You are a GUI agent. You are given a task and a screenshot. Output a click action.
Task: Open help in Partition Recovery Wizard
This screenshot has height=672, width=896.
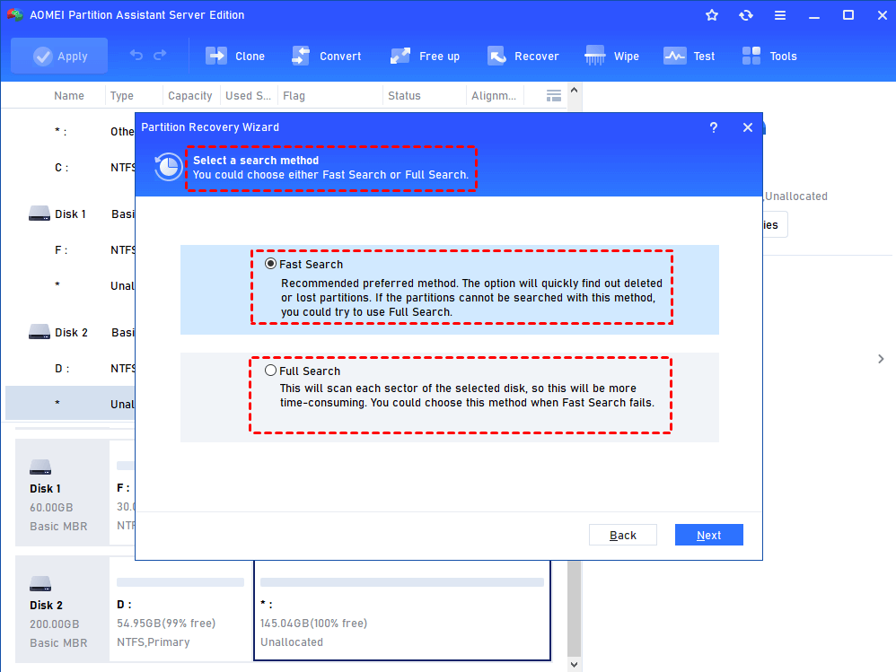[713, 127]
